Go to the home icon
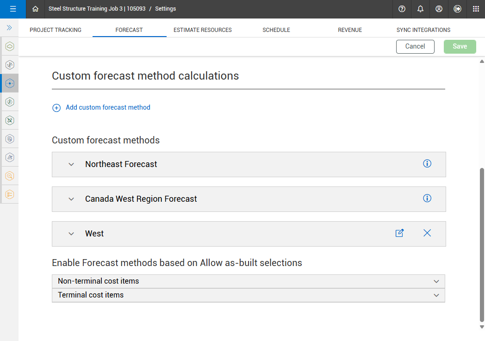This screenshot has width=485, height=341. [x=36, y=9]
